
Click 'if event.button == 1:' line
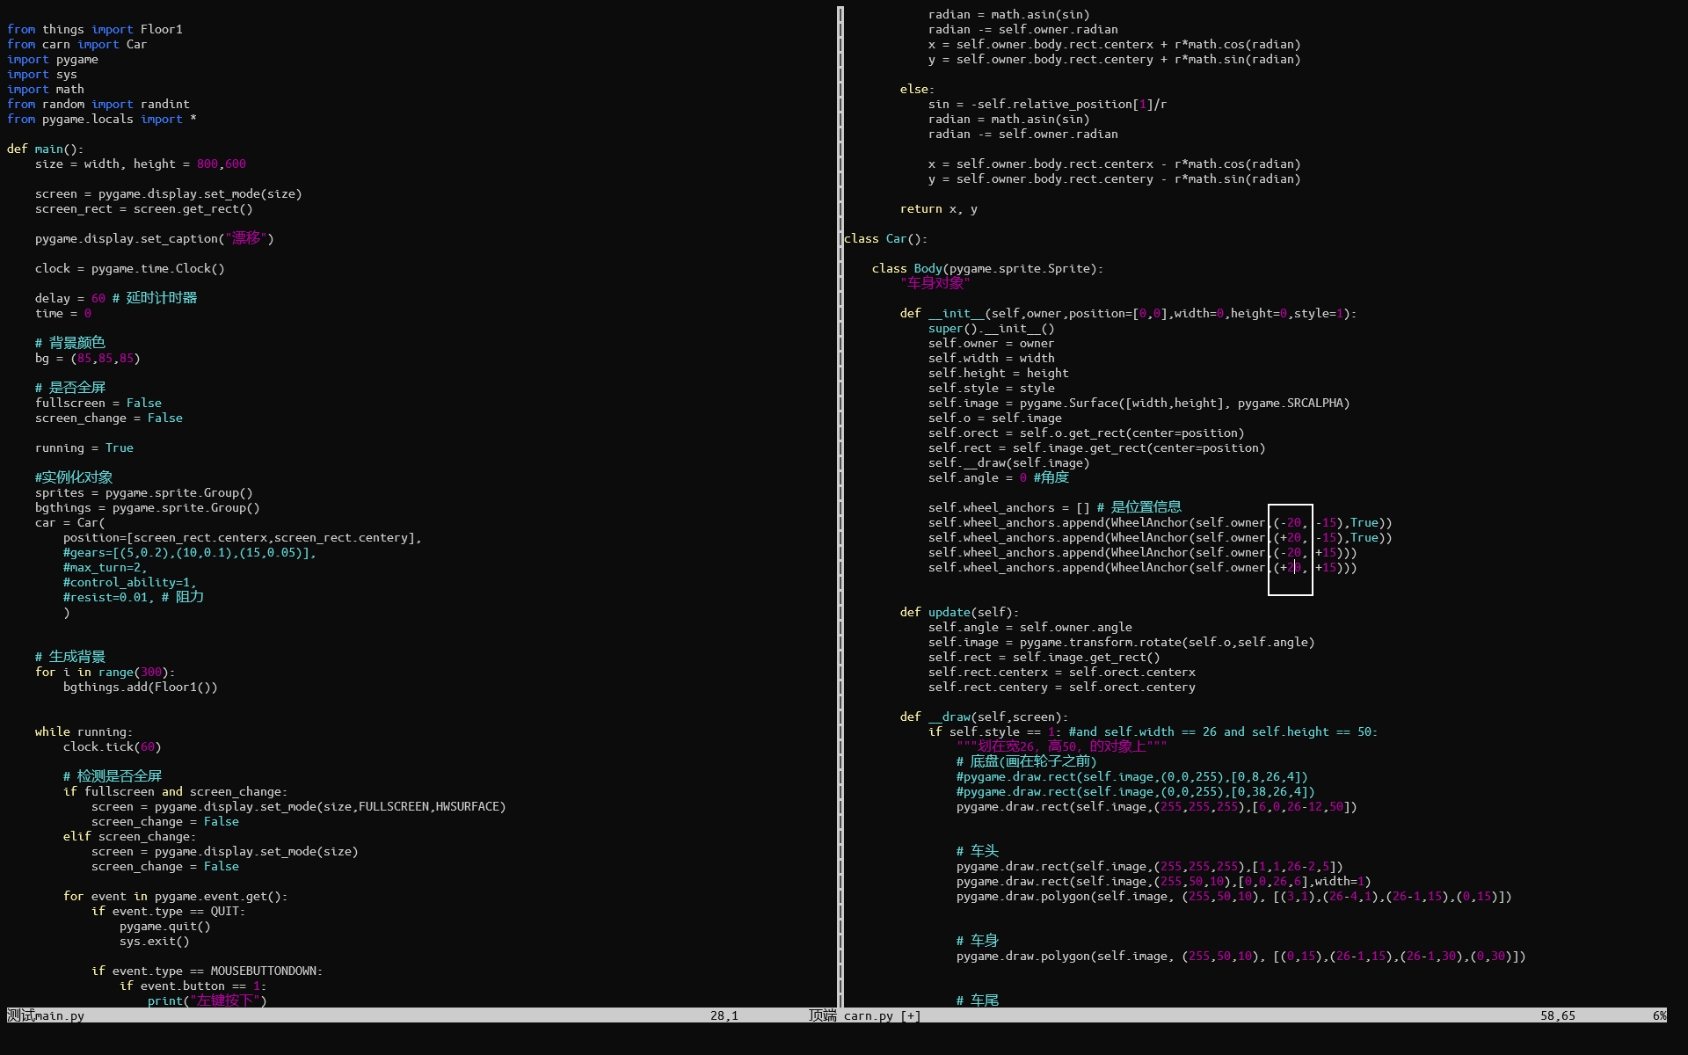(x=193, y=986)
